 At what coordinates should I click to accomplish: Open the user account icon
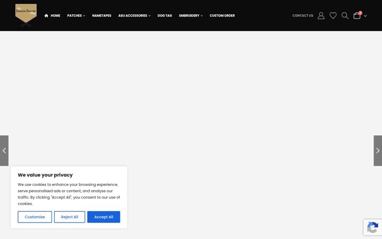321,15
